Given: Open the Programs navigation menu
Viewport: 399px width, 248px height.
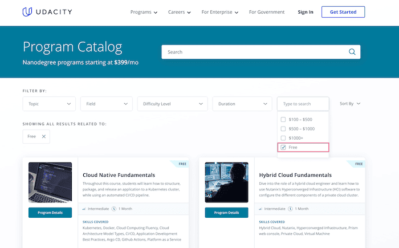Looking at the screenshot, I should (x=144, y=12).
